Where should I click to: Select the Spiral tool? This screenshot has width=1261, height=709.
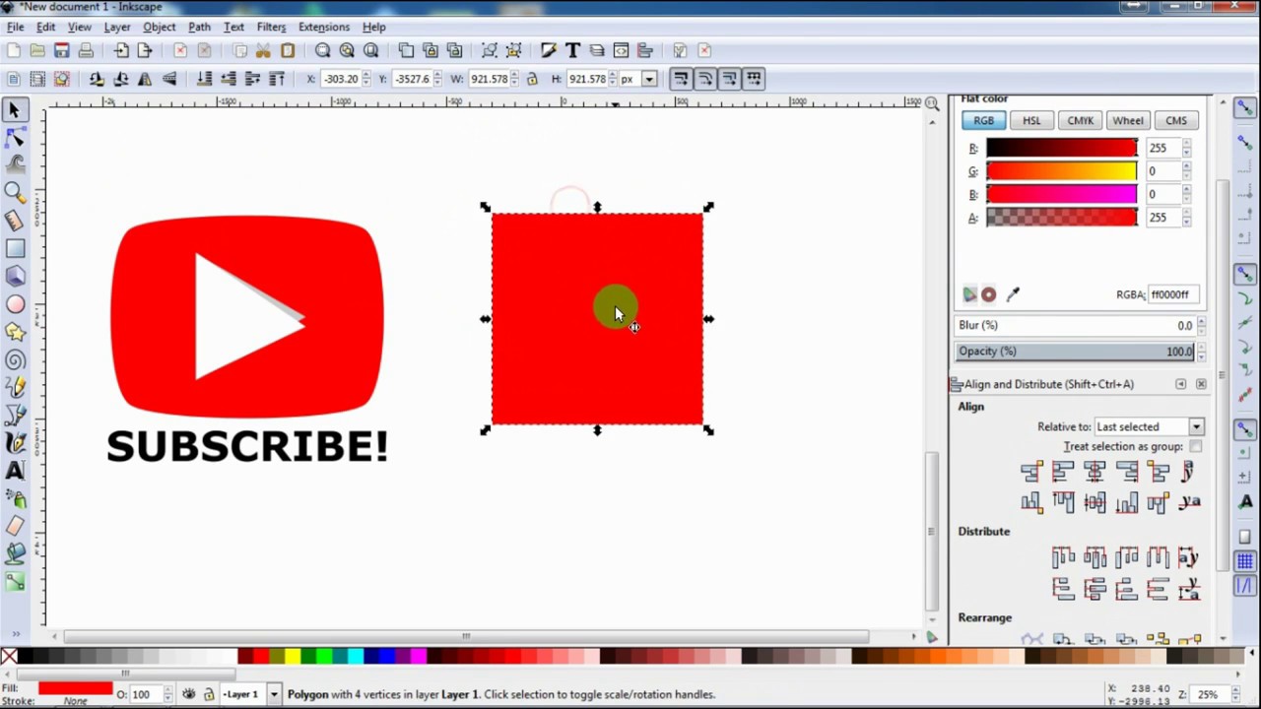[15, 360]
